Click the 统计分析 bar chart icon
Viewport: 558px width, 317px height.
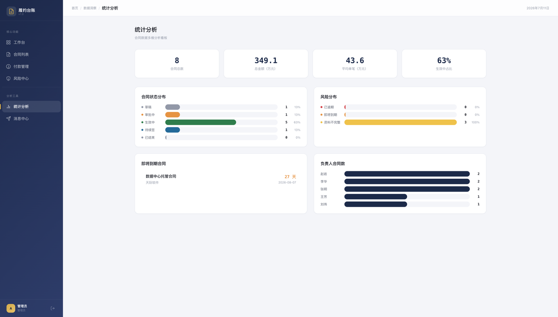(8, 106)
